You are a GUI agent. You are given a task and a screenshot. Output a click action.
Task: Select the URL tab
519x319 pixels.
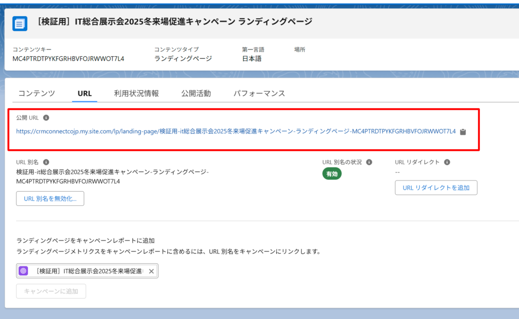tap(85, 93)
